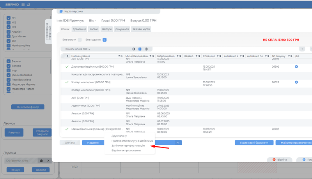312x179 pixels.
Task: Uncheck the Без надання checkbox
Action: point(105,40)
